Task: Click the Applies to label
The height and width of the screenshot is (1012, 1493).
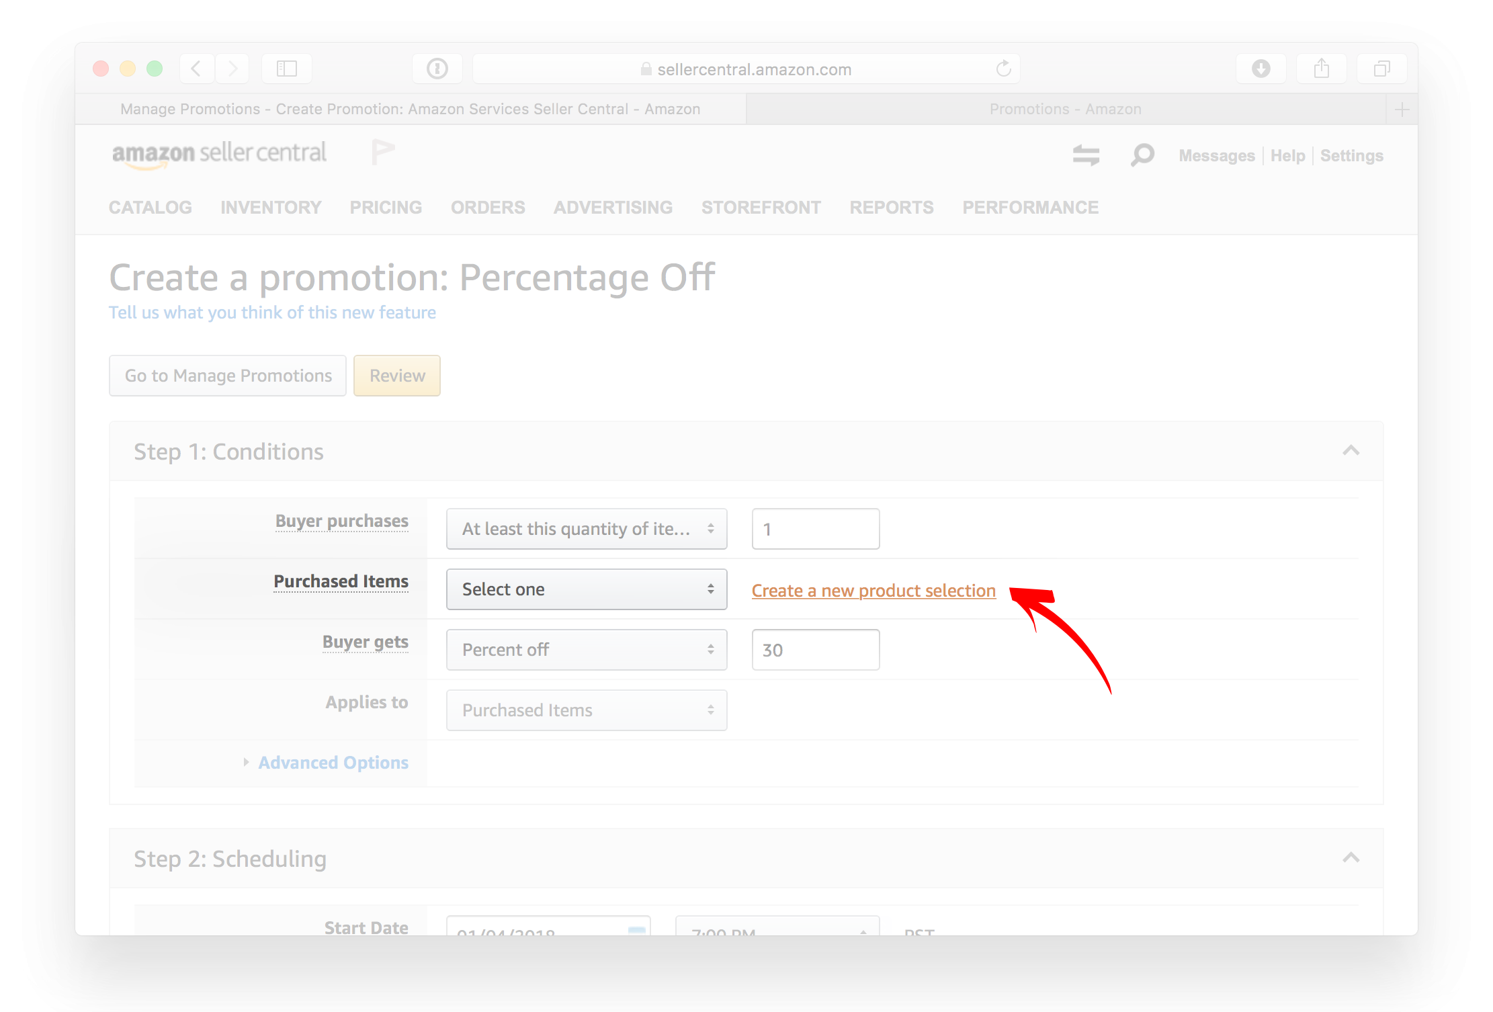Action: click(x=367, y=702)
